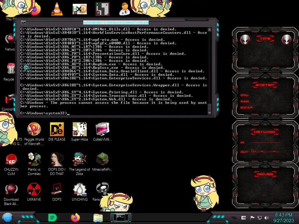Click the cmd vertical scrollbar thumb

click(209, 107)
